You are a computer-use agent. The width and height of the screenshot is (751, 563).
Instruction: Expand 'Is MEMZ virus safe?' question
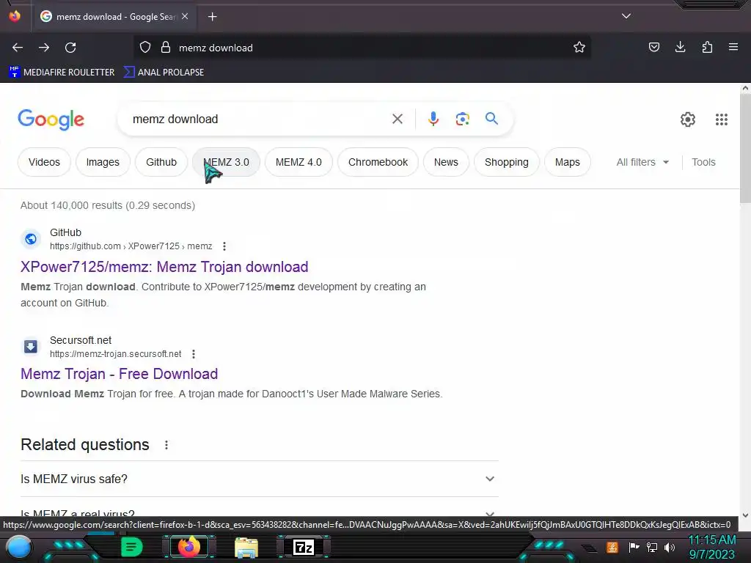259,479
